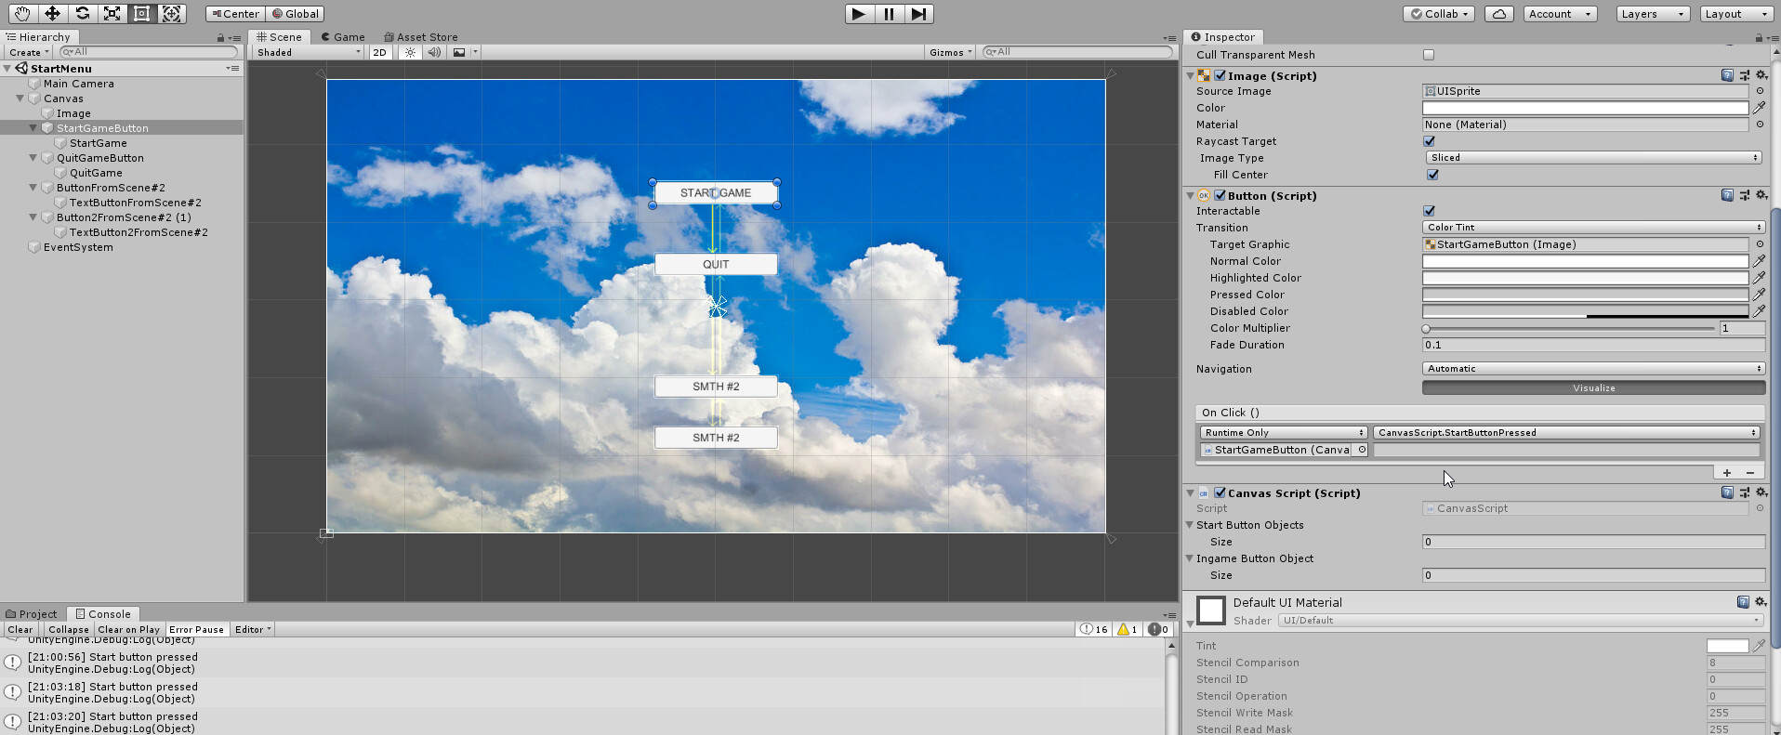The image size is (1781, 735).
Task: Start Play mode
Action: (x=859, y=14)
